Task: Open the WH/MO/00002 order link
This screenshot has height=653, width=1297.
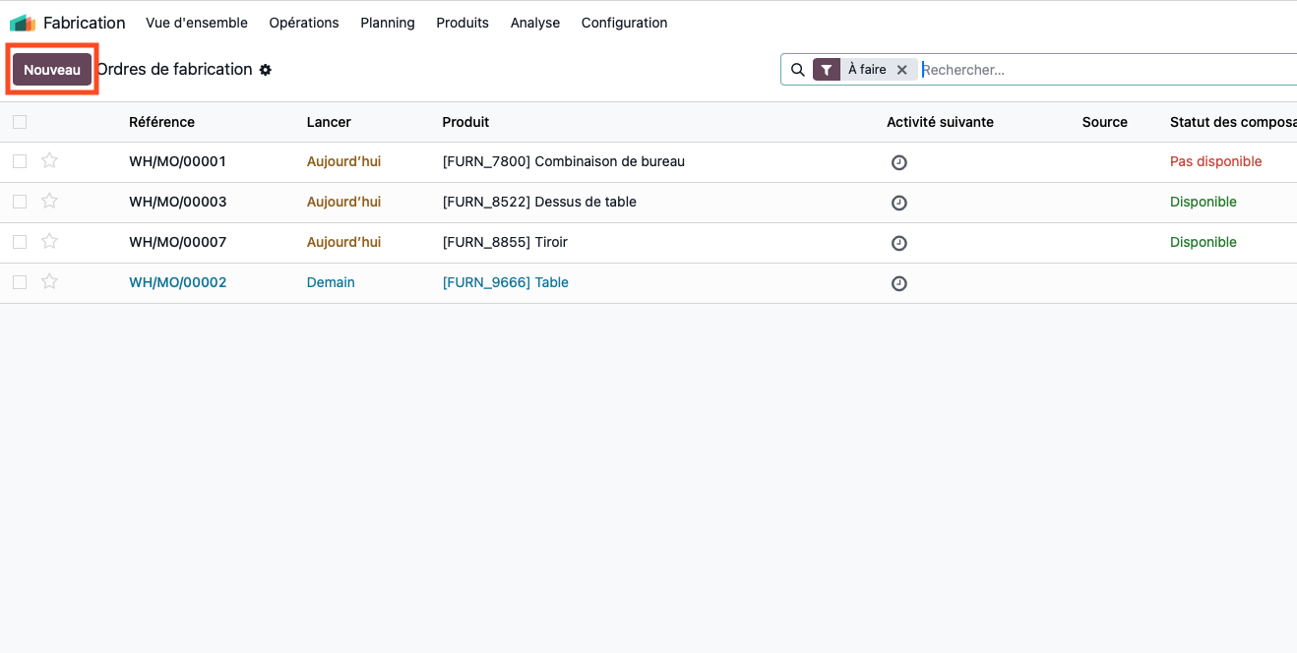Action: pyautogui.click(x=178, y=282)
